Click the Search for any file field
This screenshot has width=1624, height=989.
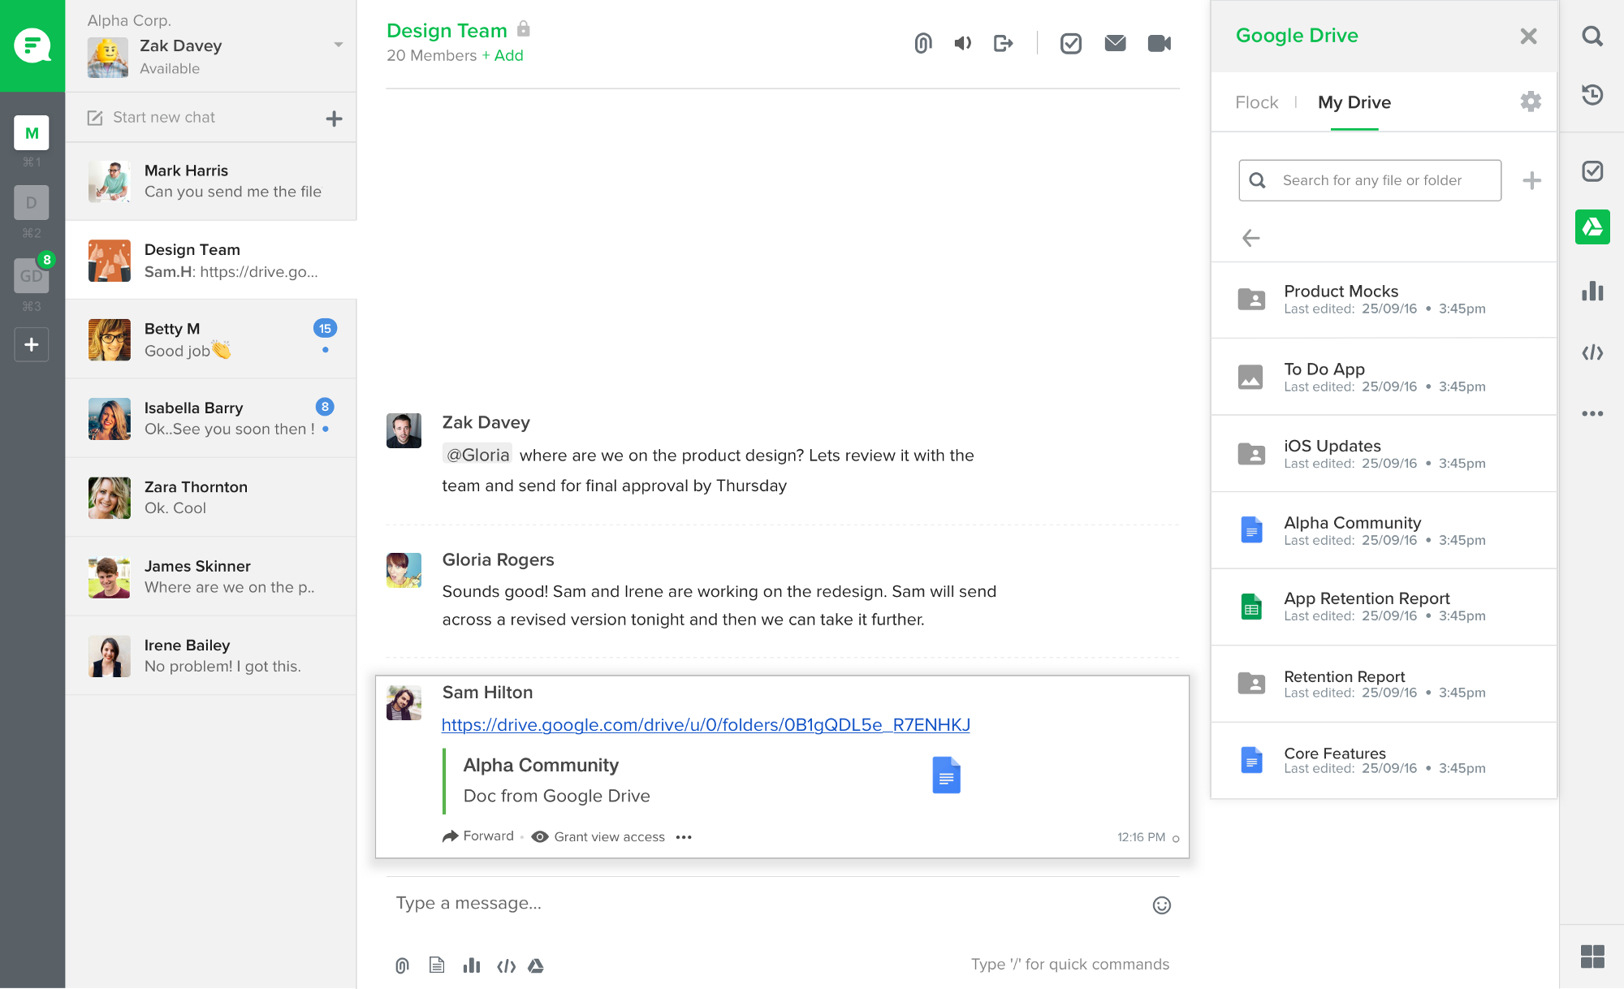coord(1380,180)
